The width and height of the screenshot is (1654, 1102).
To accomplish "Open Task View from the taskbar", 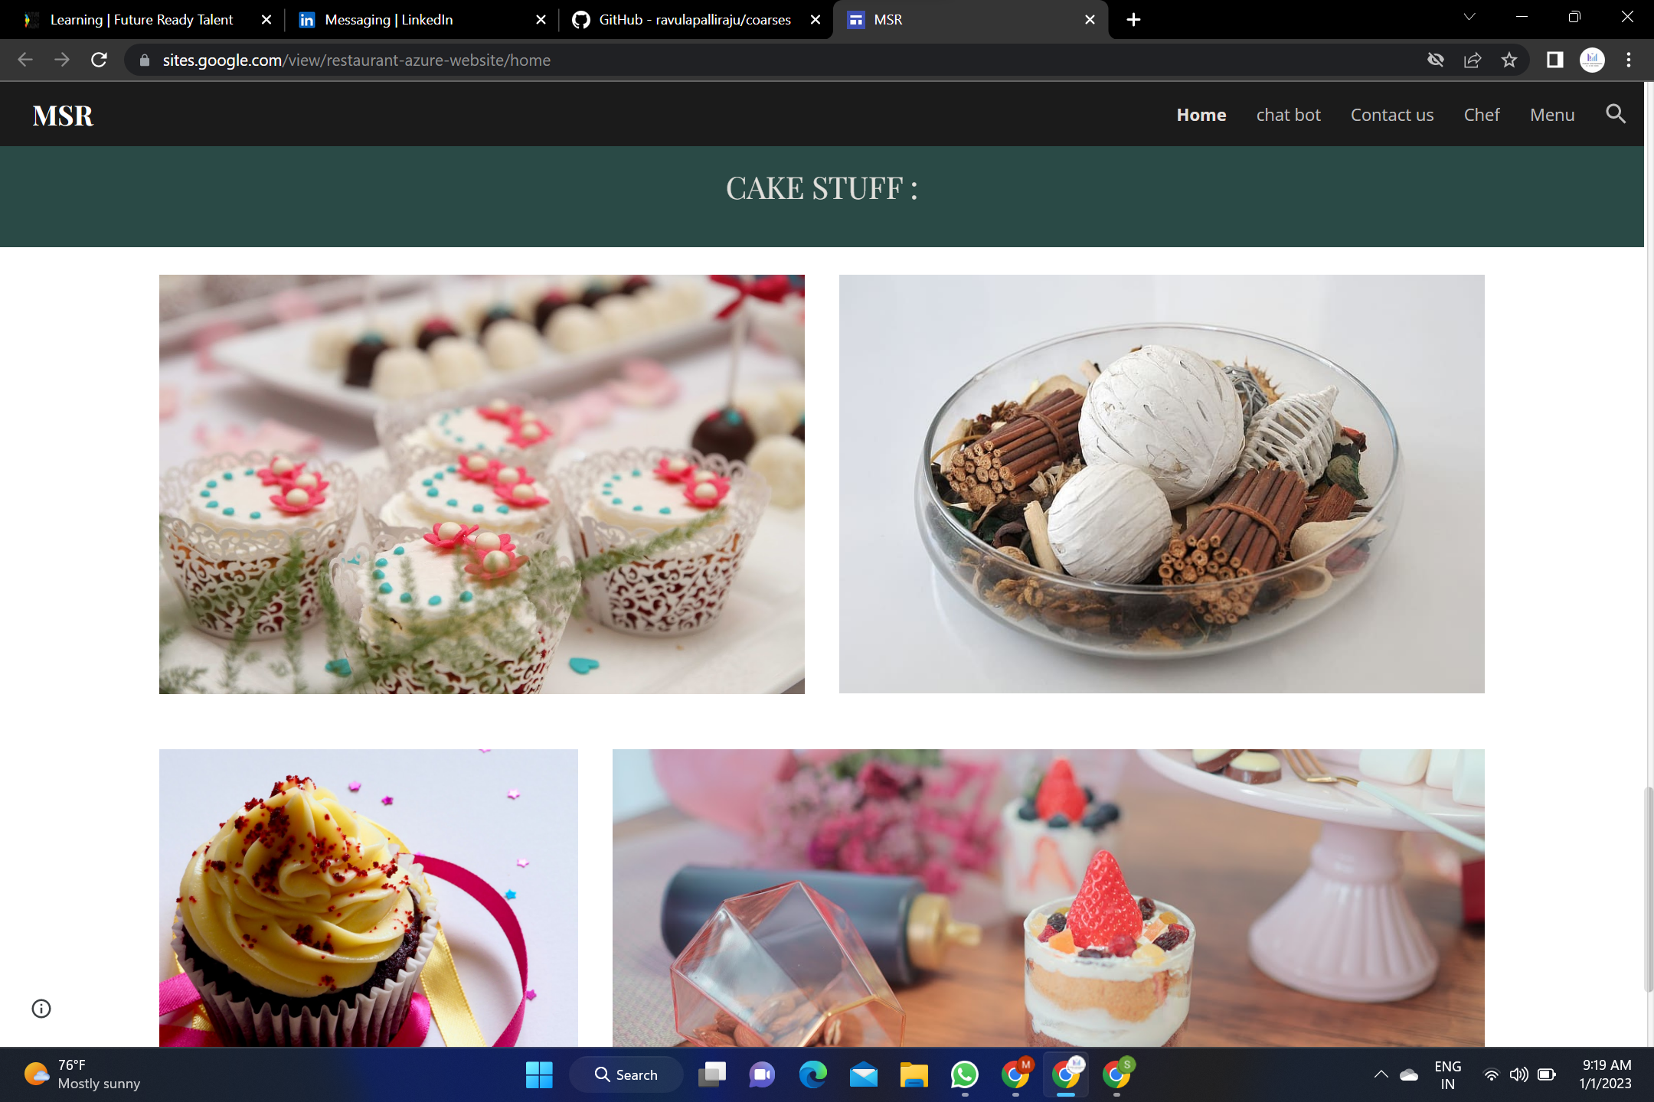I will pos(711,1074).
